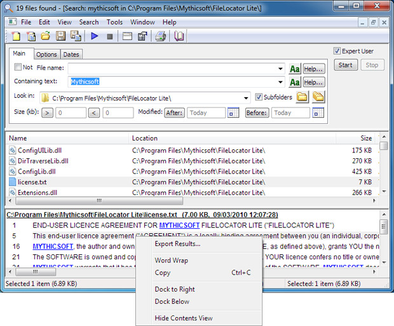The image size is (394, 326).
Task: Click the Aa button beside Containing text
Action: click(x=295, y=82)
